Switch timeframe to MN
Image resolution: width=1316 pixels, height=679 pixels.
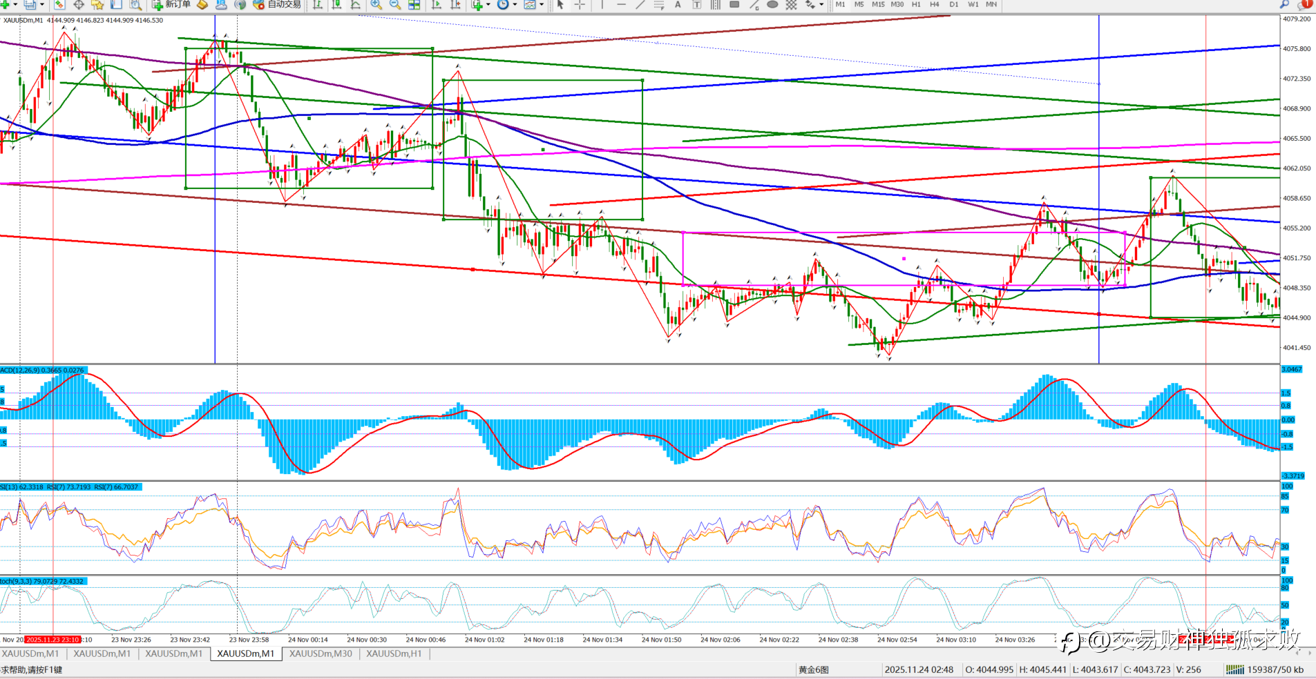(x=991, y=4)
